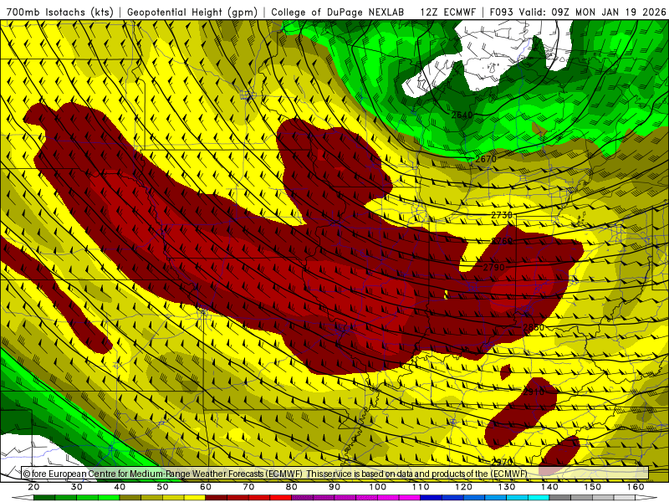Click the 2970 height contour label
Screen dimensions: 669x502
[x=502, y=463]
